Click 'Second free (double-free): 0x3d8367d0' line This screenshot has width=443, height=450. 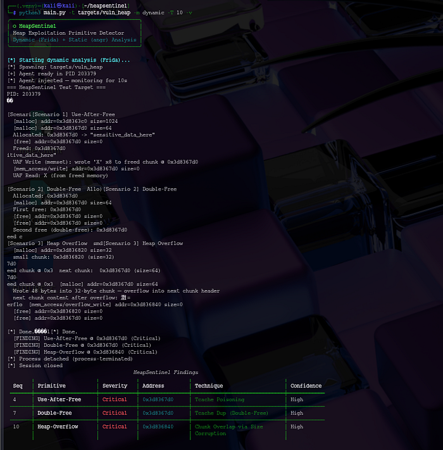click(70, 230)
